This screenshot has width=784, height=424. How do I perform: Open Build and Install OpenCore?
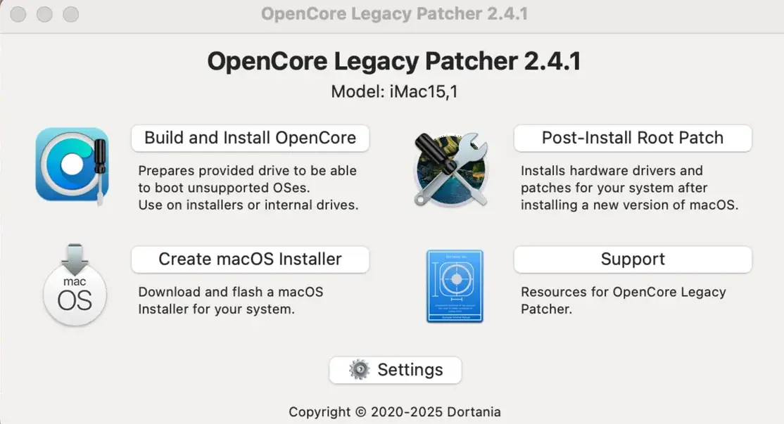point(250,139)
